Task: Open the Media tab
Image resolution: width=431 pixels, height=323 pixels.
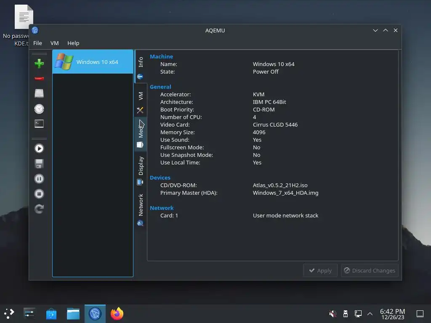Action: (x=141, y=134)
